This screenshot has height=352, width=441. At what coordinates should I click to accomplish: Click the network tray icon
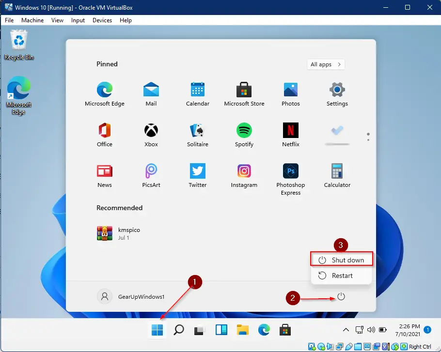[359, 330]
